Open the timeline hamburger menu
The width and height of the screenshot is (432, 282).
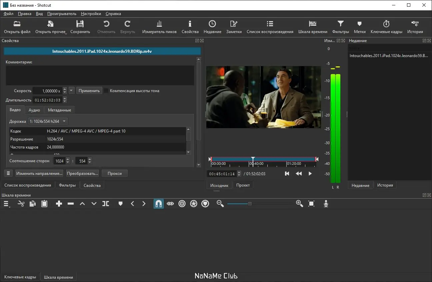[x=6, y=204]
